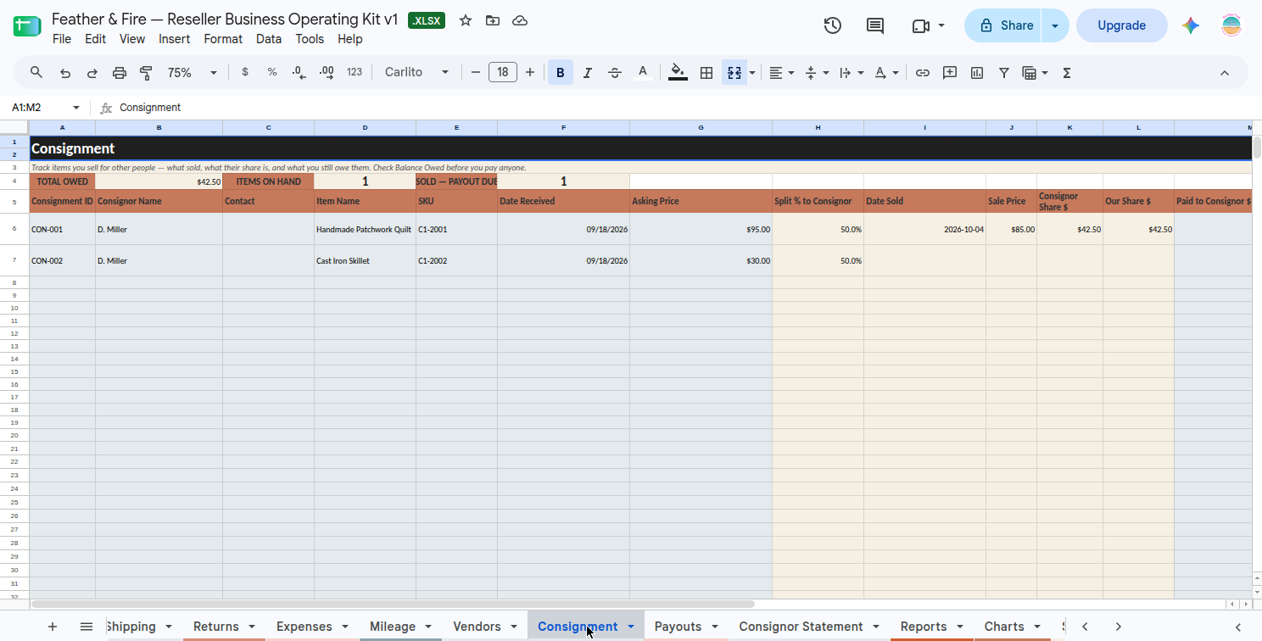Redo the last action
Image resolution: width=1262 pixels, height=641 pixels.
(x=92, y=73)
